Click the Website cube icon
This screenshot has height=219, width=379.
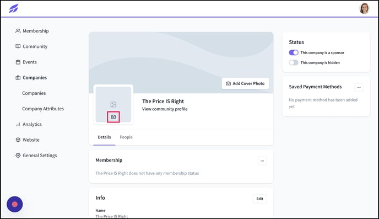[18, 140]
